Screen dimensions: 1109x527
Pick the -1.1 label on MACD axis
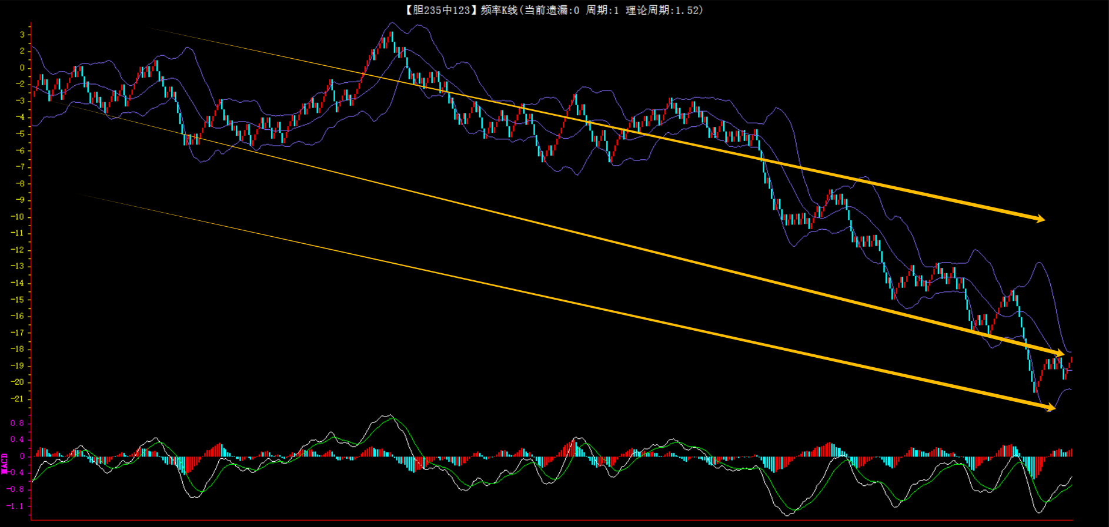tap(16, 506)
